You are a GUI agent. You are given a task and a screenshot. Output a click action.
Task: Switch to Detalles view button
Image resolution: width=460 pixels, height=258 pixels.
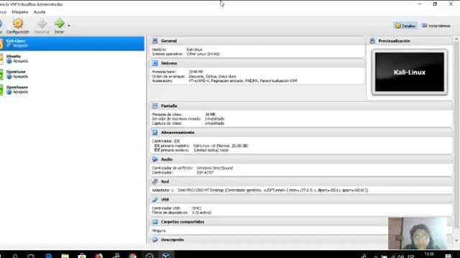[x=405, y=26]
